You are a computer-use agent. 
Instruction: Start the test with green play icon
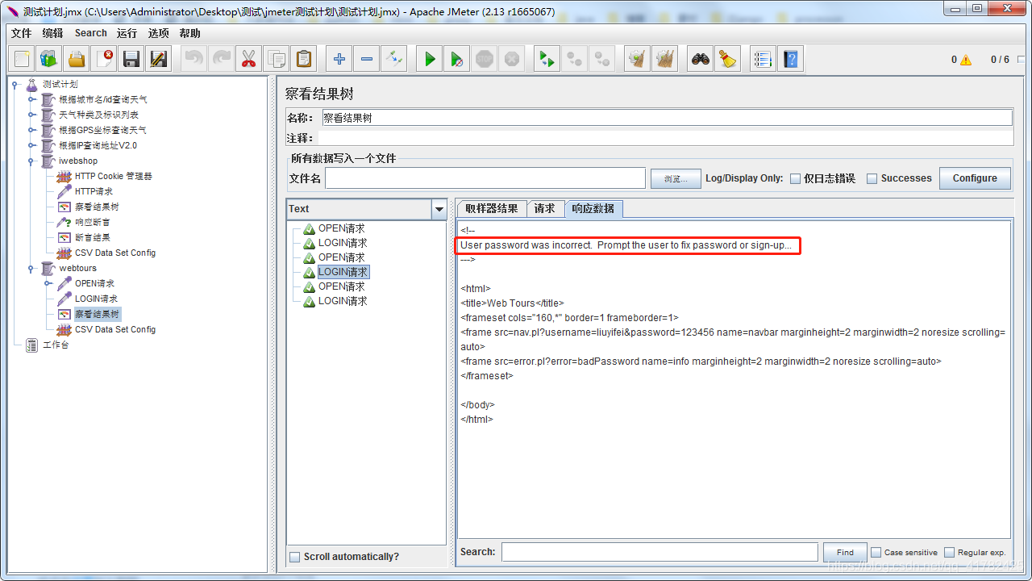(x=430, y=59)
